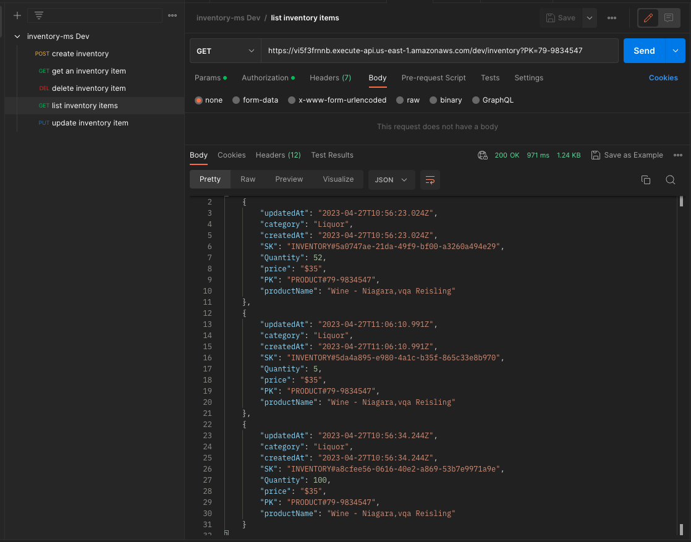Open the request view more actions ellipsis
The width and height of the screenshot is (691, 542).
612,18
